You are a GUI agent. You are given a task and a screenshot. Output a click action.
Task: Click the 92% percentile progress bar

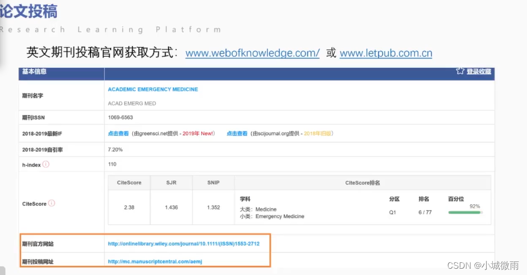(x=466, y=213)
